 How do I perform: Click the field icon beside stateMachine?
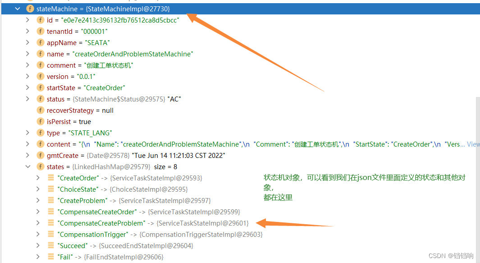pos(30,9)
